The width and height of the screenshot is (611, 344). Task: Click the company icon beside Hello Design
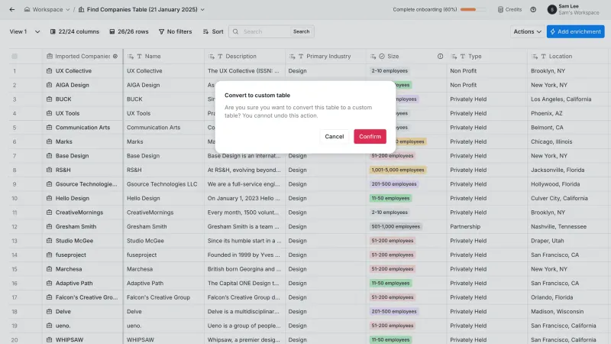click(49, 198)
